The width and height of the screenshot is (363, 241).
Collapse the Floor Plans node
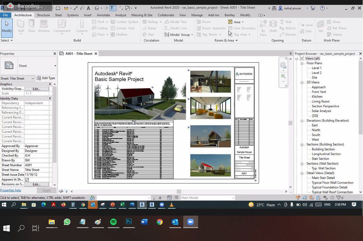302,63
